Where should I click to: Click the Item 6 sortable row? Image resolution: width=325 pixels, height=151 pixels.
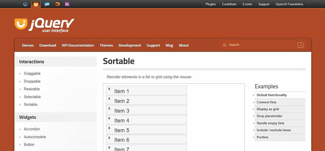pos(146,139)
